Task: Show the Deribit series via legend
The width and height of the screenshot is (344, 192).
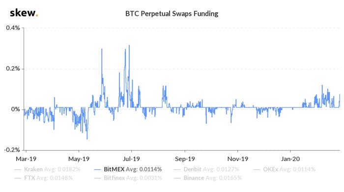Action: [206, 169]
